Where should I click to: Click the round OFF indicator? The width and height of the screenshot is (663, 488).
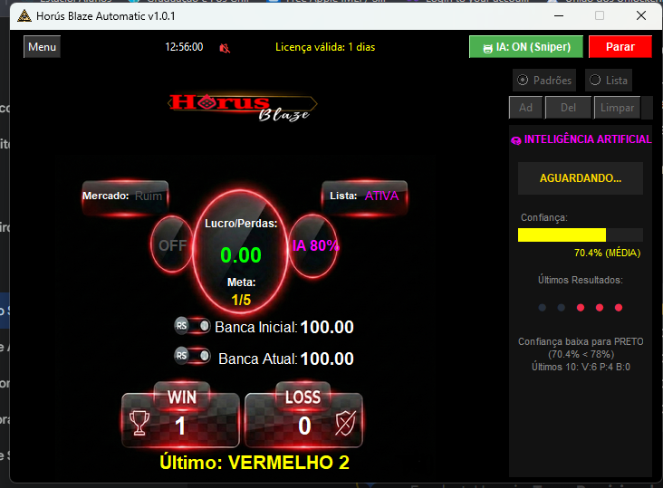pyautogui.click(x=172, y=245)
